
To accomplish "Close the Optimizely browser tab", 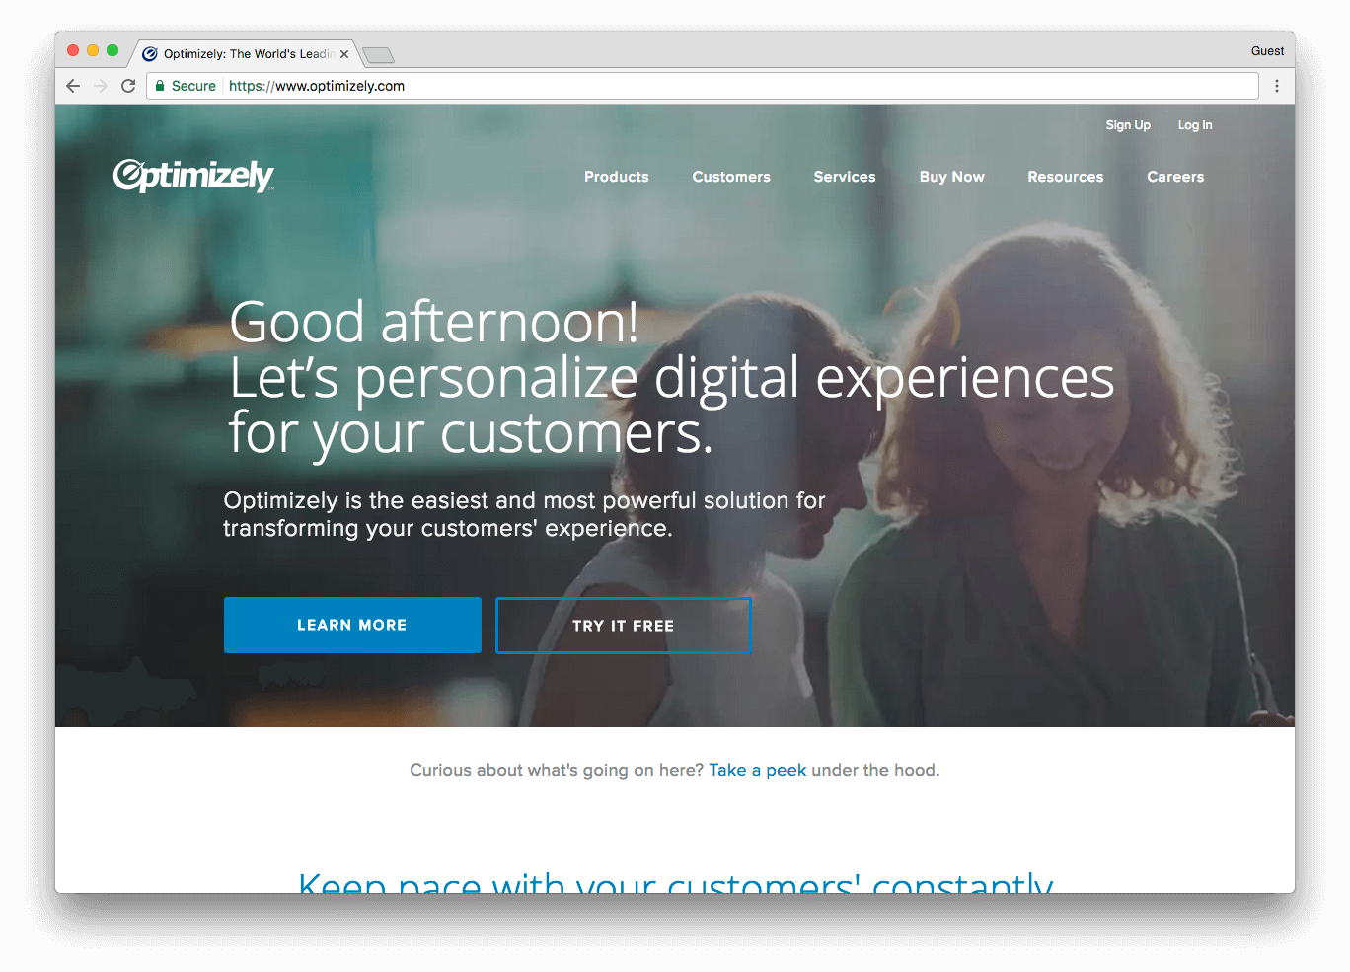I will pyautogui.click(x=344, y=54).
